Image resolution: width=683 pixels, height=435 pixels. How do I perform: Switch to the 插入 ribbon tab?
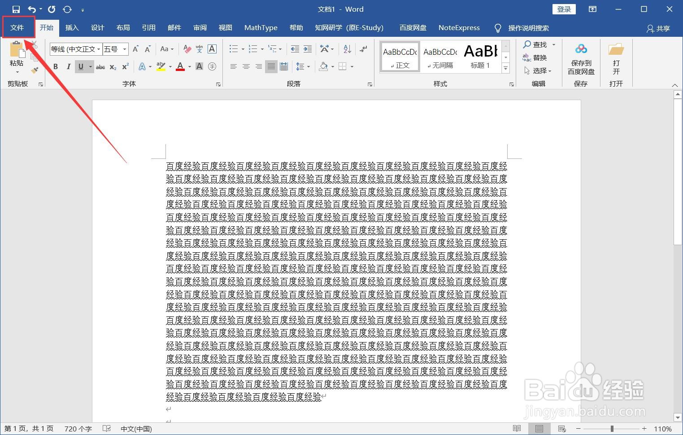point(72,27)
